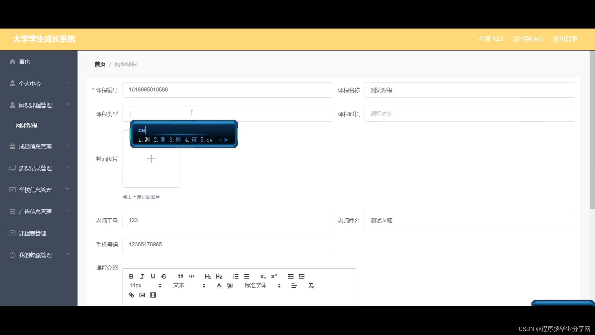Viewport: 595px width, 335px height.
Task: Insert a link with the link icon
Action: [x=131, y=295]
